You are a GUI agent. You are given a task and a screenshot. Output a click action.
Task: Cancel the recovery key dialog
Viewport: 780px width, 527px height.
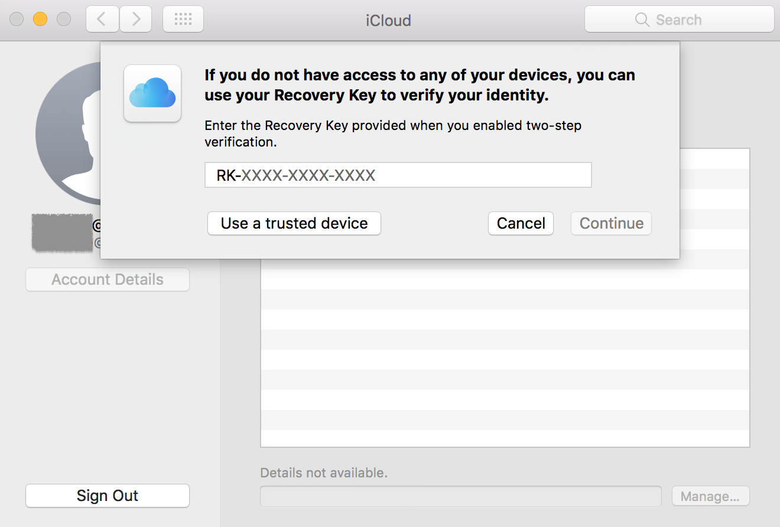[521, 223]
